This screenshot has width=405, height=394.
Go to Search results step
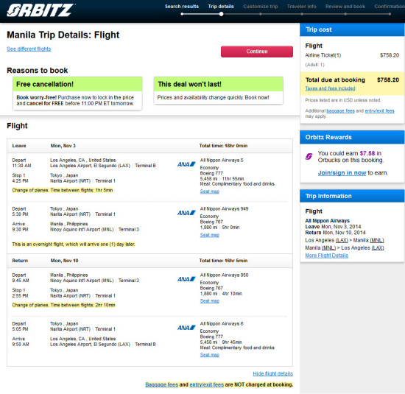pos(182,7)
